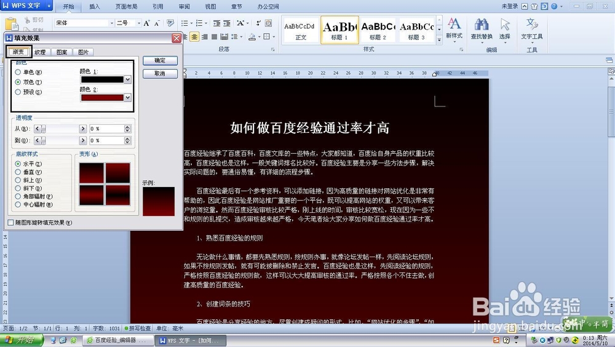Screen dimensions: 615x347
Task: Select 中心辐射 center radial style
Action: (x=18, y=204)
